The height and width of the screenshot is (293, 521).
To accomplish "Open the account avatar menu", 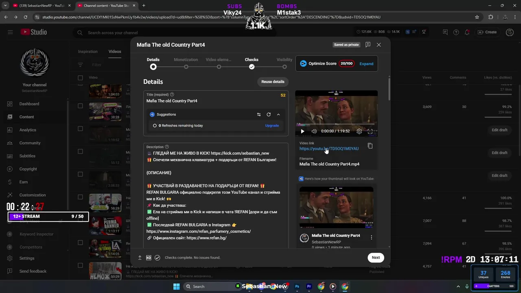I will tap(510, 32).
